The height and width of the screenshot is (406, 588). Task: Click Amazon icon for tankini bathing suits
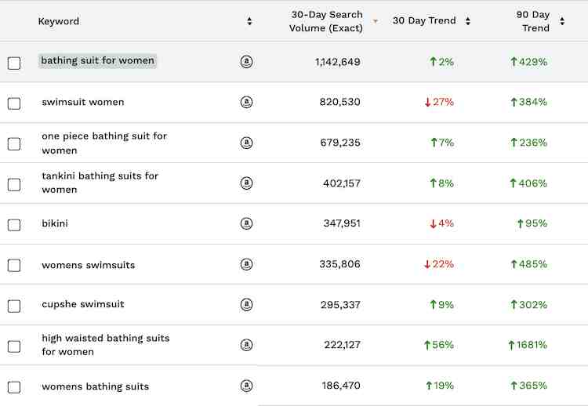pyautogui.click(x=246, y=183)
